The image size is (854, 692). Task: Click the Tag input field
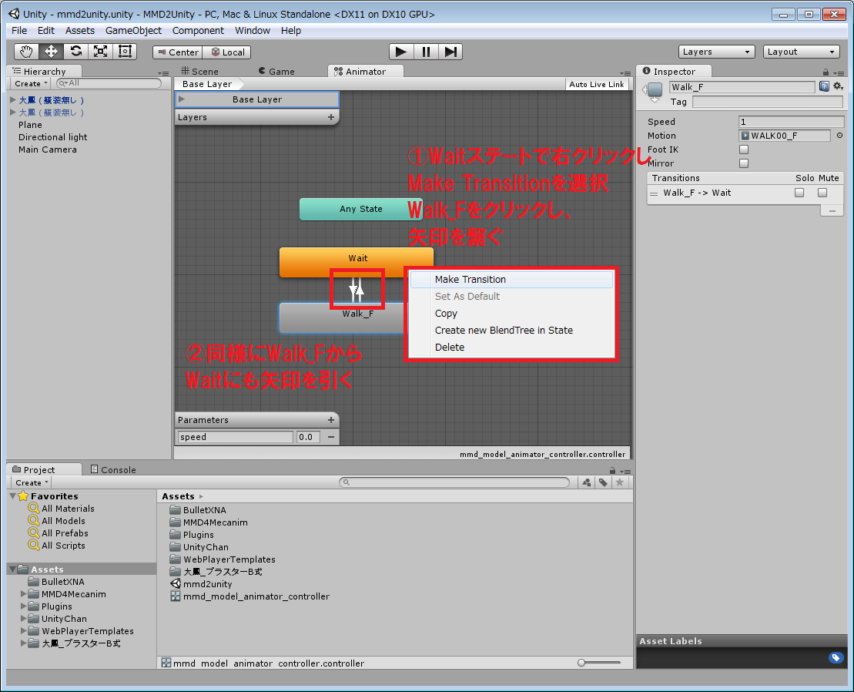pyautogui.click(x=768, y=102)
